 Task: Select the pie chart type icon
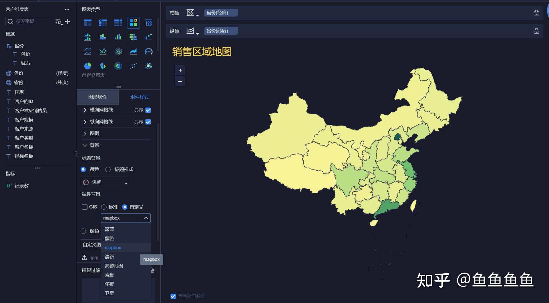[x=87, y=66]
